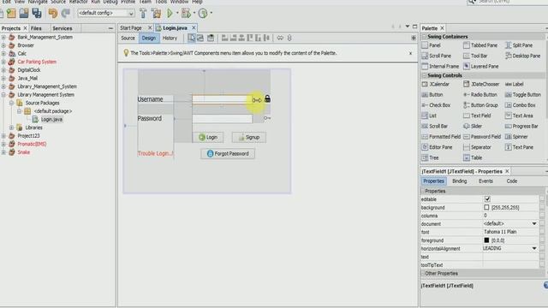Open the horizontalAlignment property dropdown
The width and height of the screenshot is (548, 308).
[534, 249]
